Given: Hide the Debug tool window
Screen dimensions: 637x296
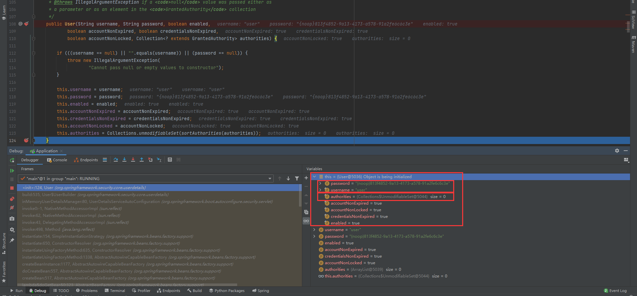Looking at the screenshot, I should [626, 151].
